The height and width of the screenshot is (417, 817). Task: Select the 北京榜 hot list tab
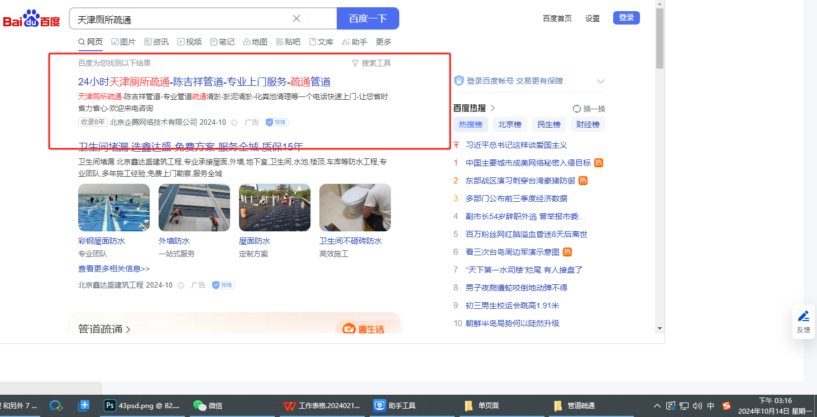click(509, 124)
